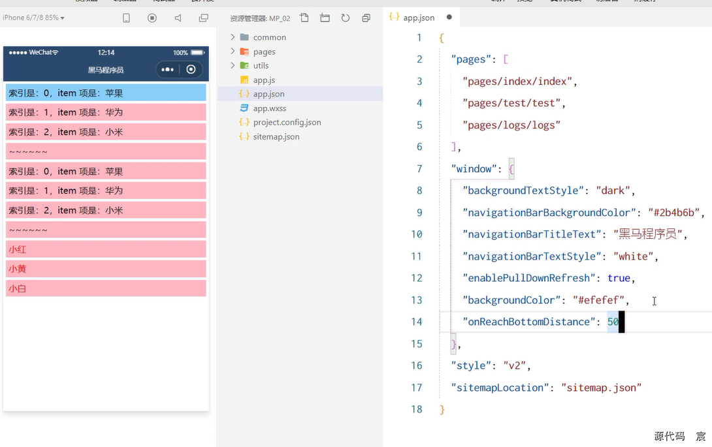Click the capsule close circle button
712x447 pixels.
(x=191, y=69)
